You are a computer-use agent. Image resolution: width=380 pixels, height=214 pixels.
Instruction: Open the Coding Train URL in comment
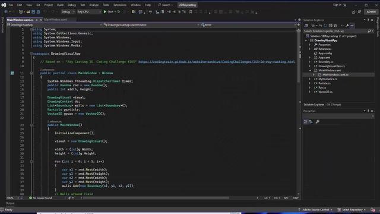click(x=217, y=62)
